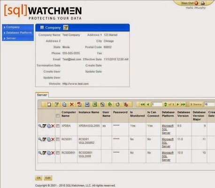Export the server grid to PDF
The height and width of the screenshot is (188, 215).
coord(79,104)
